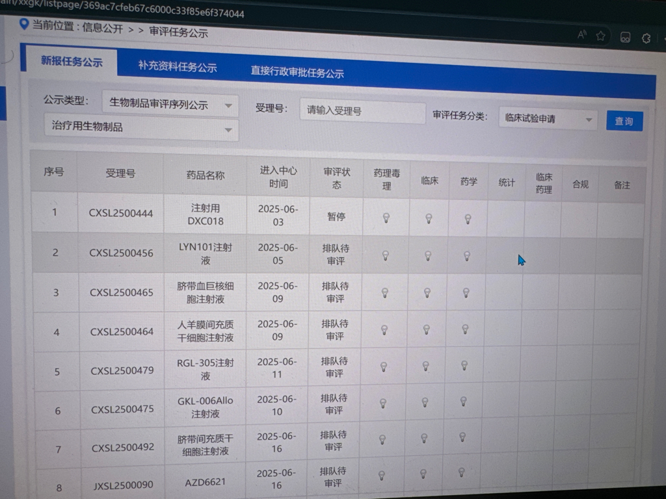Screen dimensions: 666x499
Task: Click the favorites star icon
Action: 600,36
